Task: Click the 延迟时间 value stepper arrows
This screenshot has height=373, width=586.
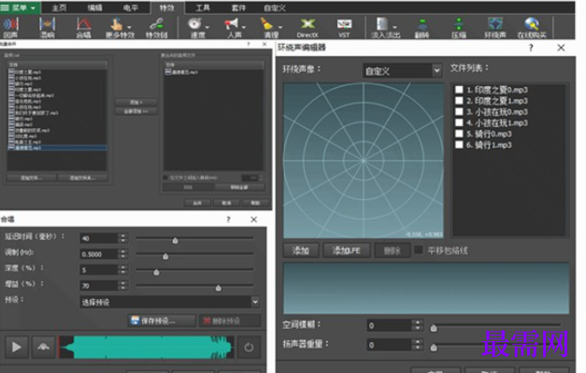Action: (x=123, y=238)
